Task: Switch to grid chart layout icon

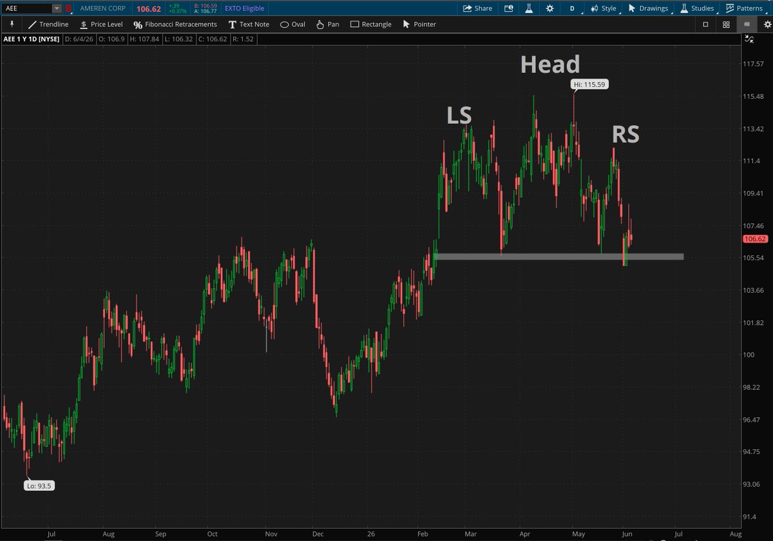Action: [x=726, y=24]
